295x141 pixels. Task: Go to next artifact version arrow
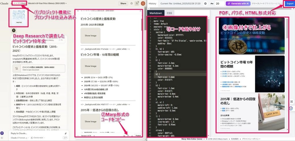pos(94,136)
